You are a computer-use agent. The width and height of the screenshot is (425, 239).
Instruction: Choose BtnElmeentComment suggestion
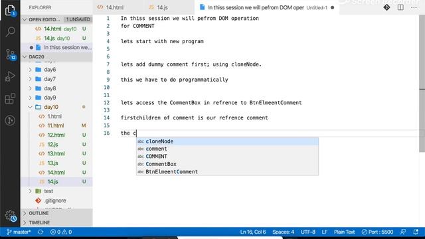pos(227,171)
